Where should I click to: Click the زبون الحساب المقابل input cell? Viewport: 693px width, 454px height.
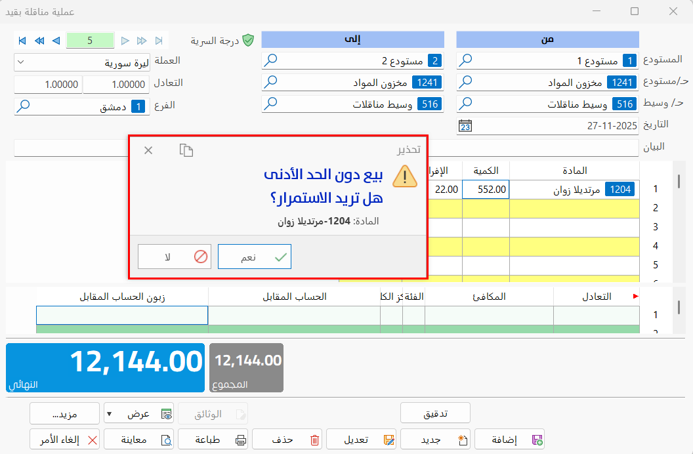click(121, 316)
